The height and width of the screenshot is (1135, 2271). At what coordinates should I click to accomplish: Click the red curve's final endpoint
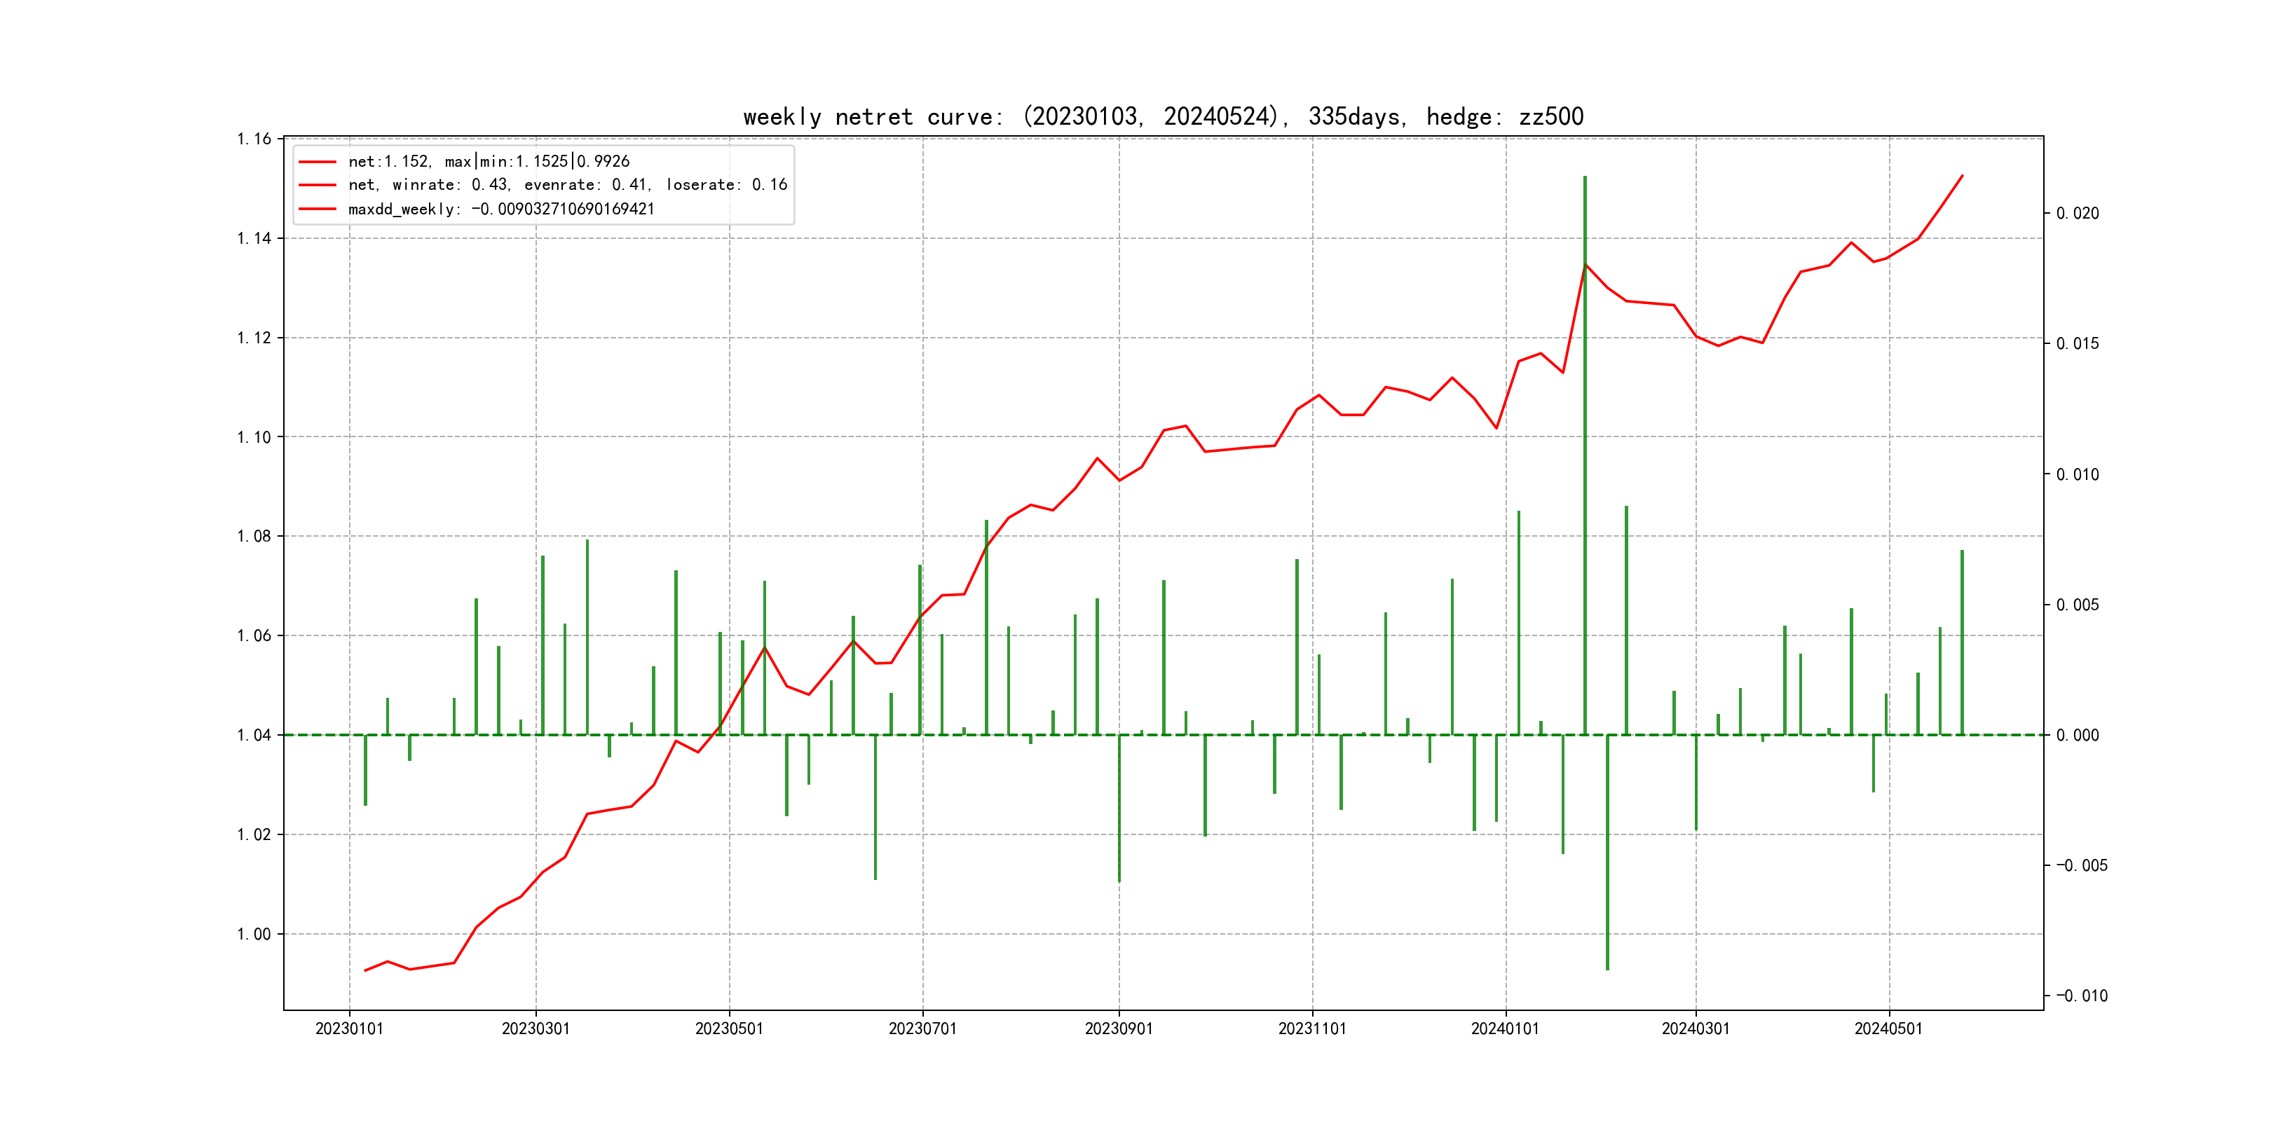click(1962, 177)
